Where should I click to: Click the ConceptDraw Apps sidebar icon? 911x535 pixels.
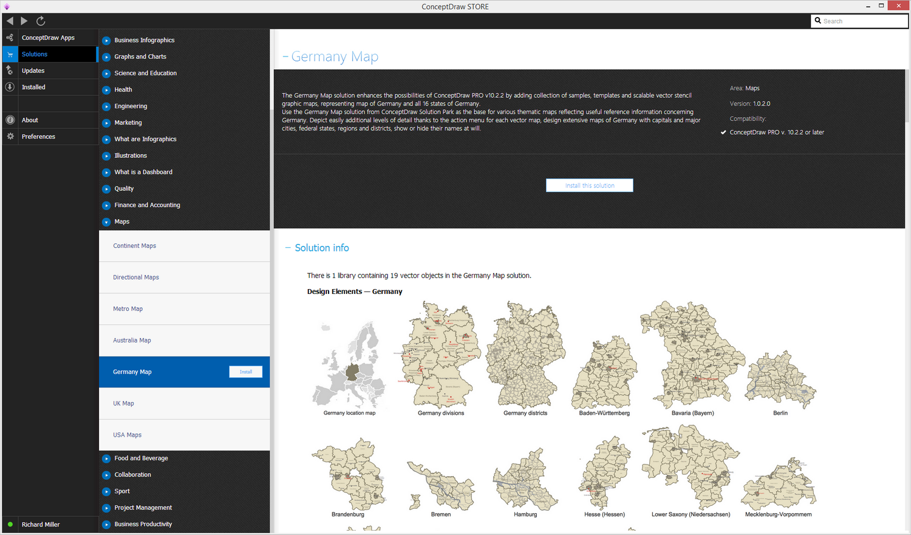(10, 38)
